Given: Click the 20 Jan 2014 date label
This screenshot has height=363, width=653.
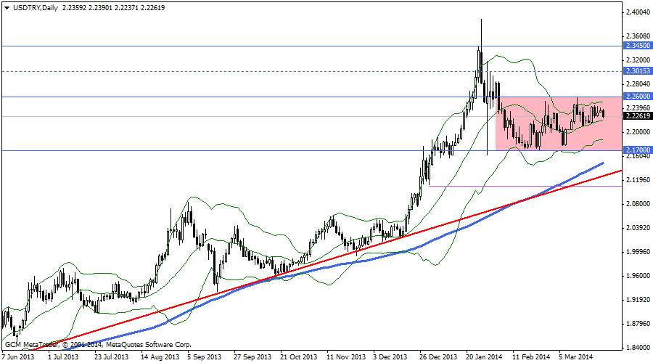Looking at the screenshot, I should 484,357.
